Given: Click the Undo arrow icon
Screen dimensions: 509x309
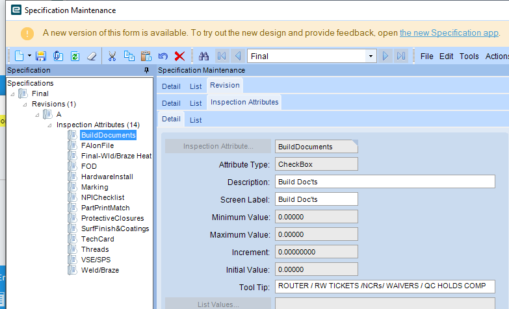Looking at the screenshot, I should [x=163, y=56].
